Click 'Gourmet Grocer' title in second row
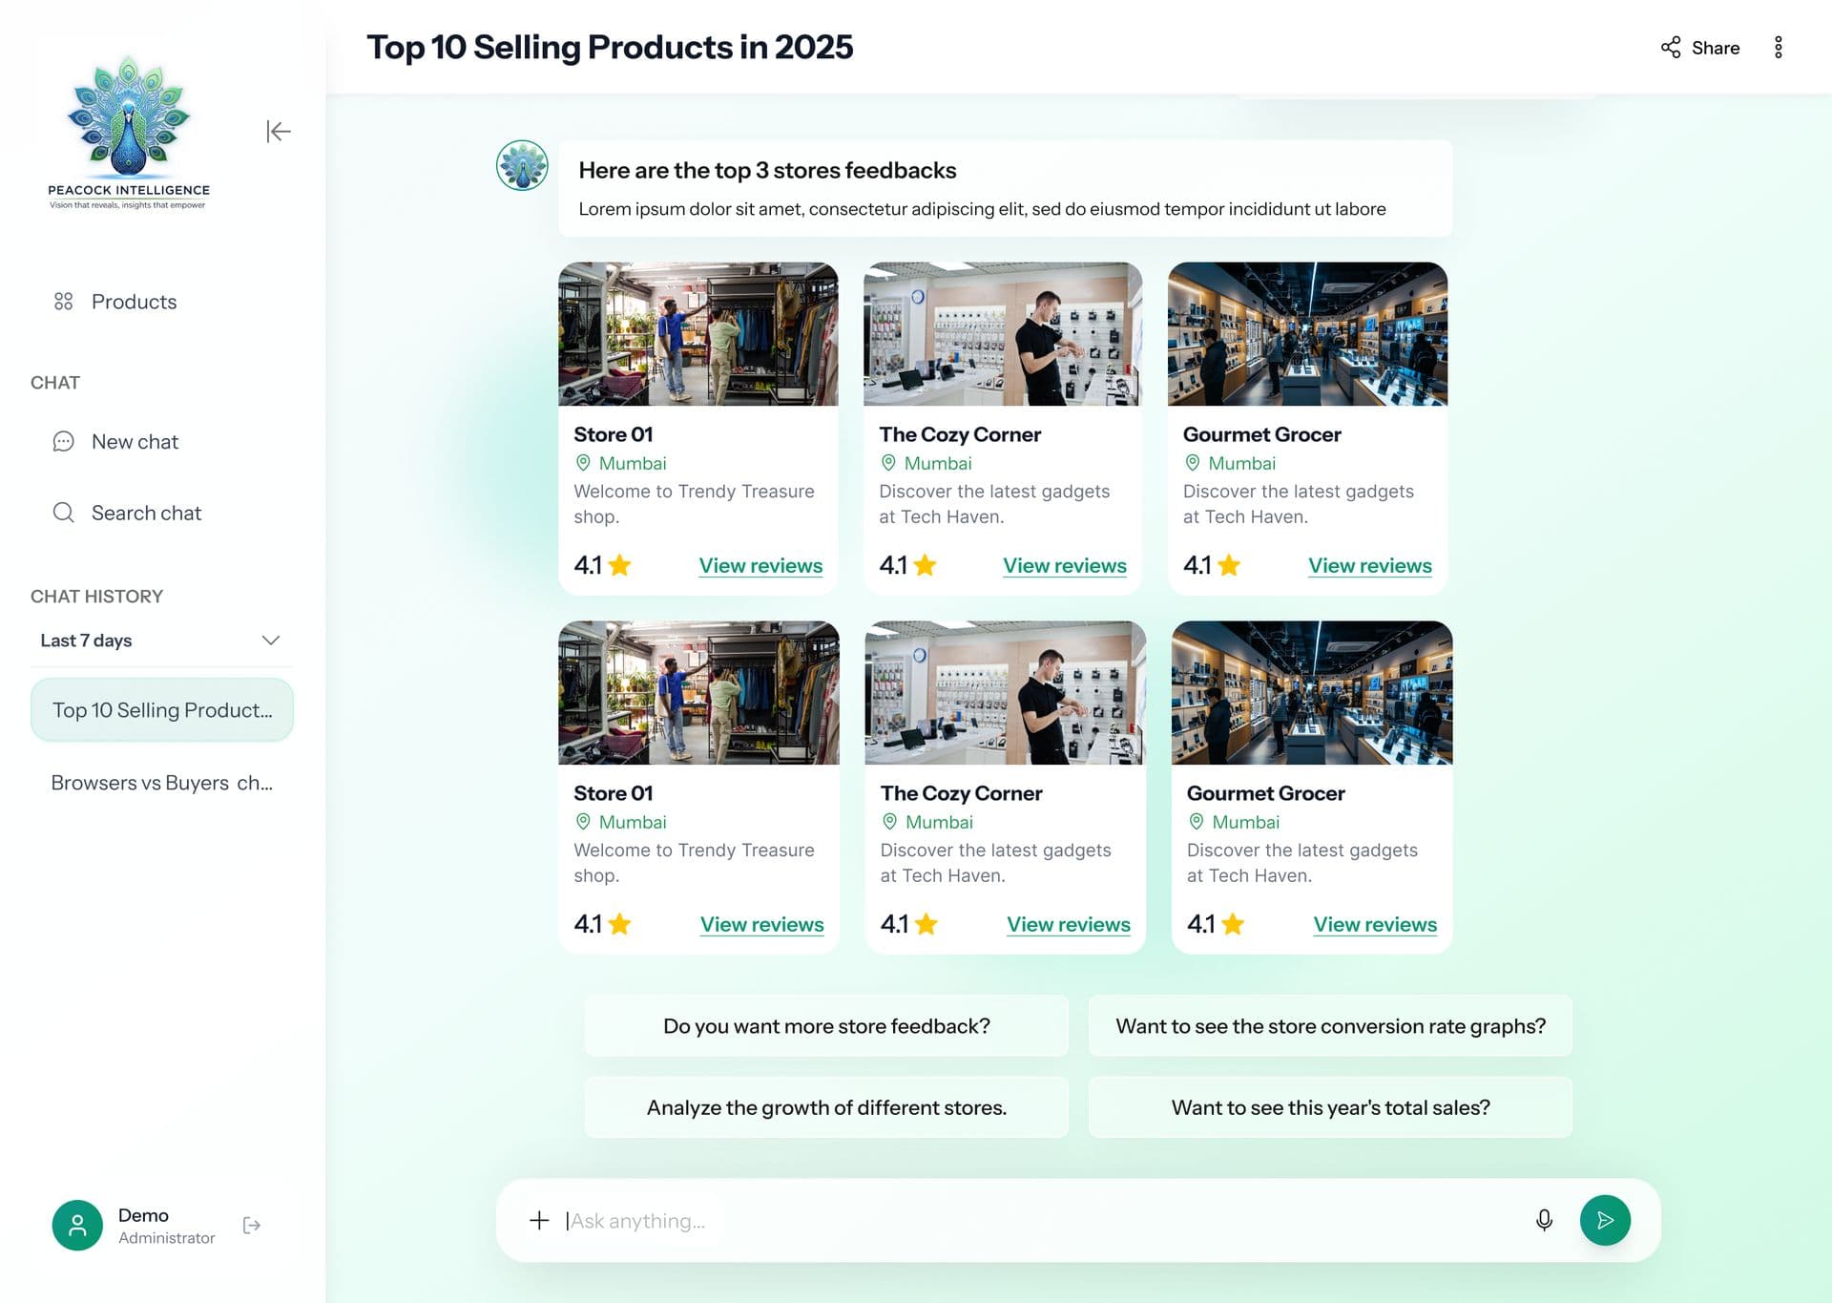 (1266, 793)
